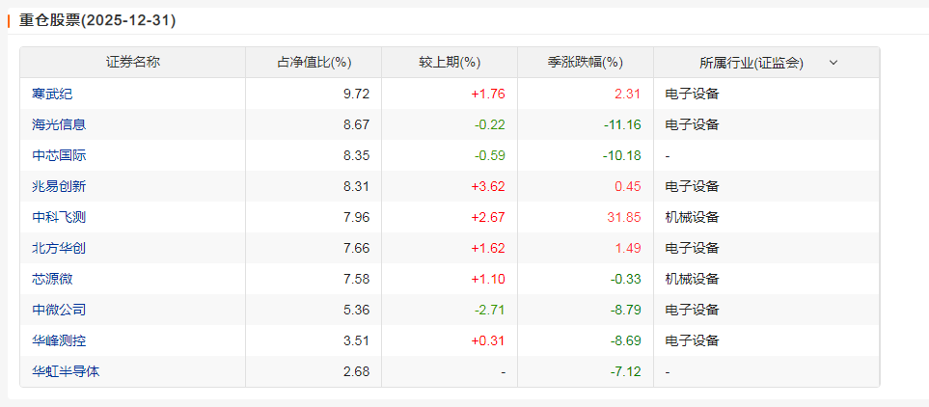Screen dimensions: 929x407
Task: Click the 占净值比(%) column header
Action: pyautogui.click(x=314, y=63)
